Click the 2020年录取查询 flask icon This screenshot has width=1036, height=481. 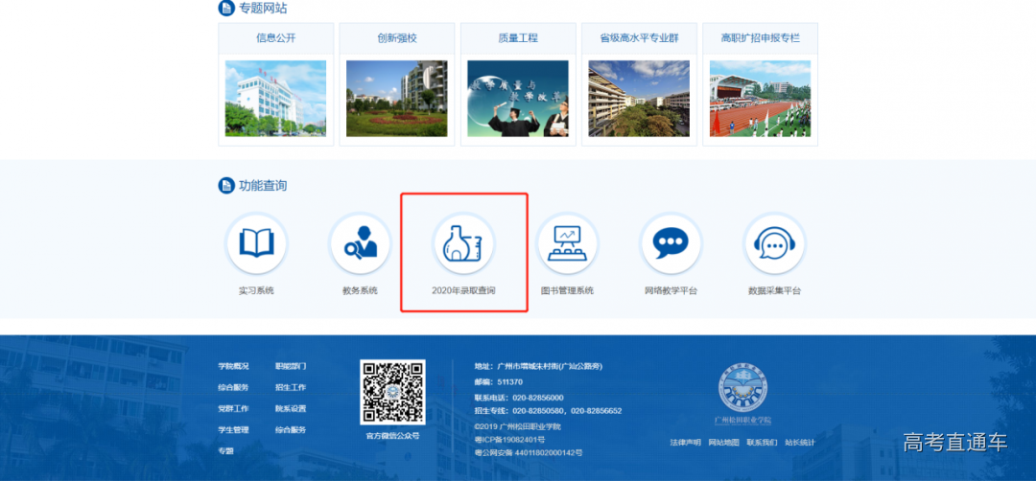[463, 243]
